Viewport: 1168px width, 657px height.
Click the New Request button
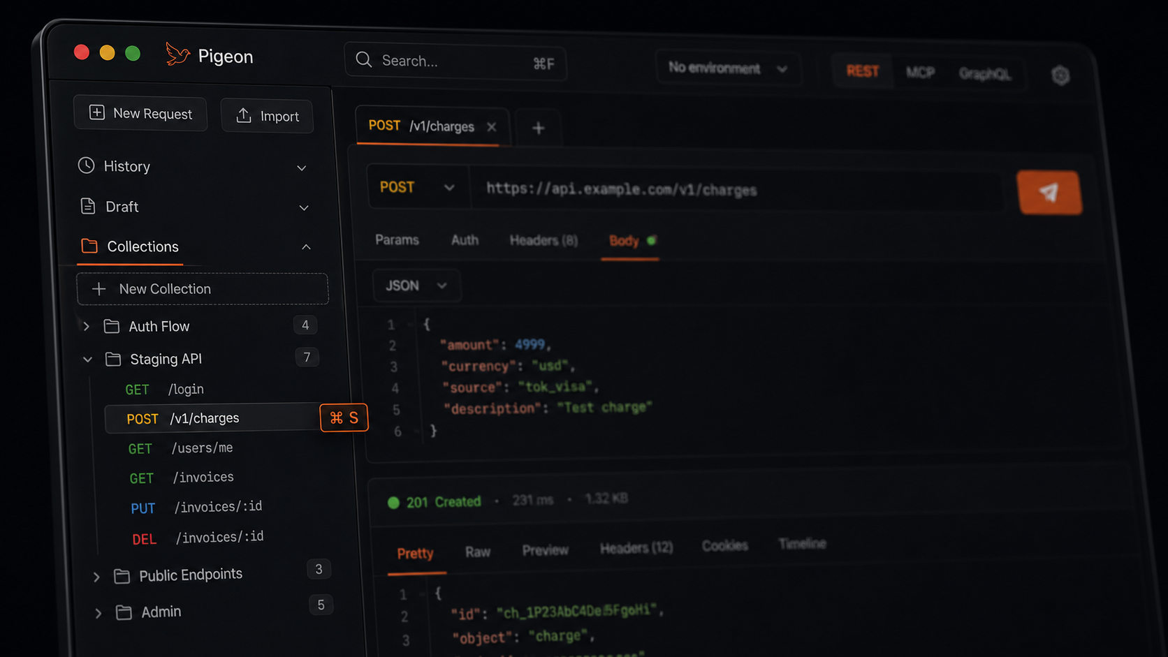(x=140, y=113)
